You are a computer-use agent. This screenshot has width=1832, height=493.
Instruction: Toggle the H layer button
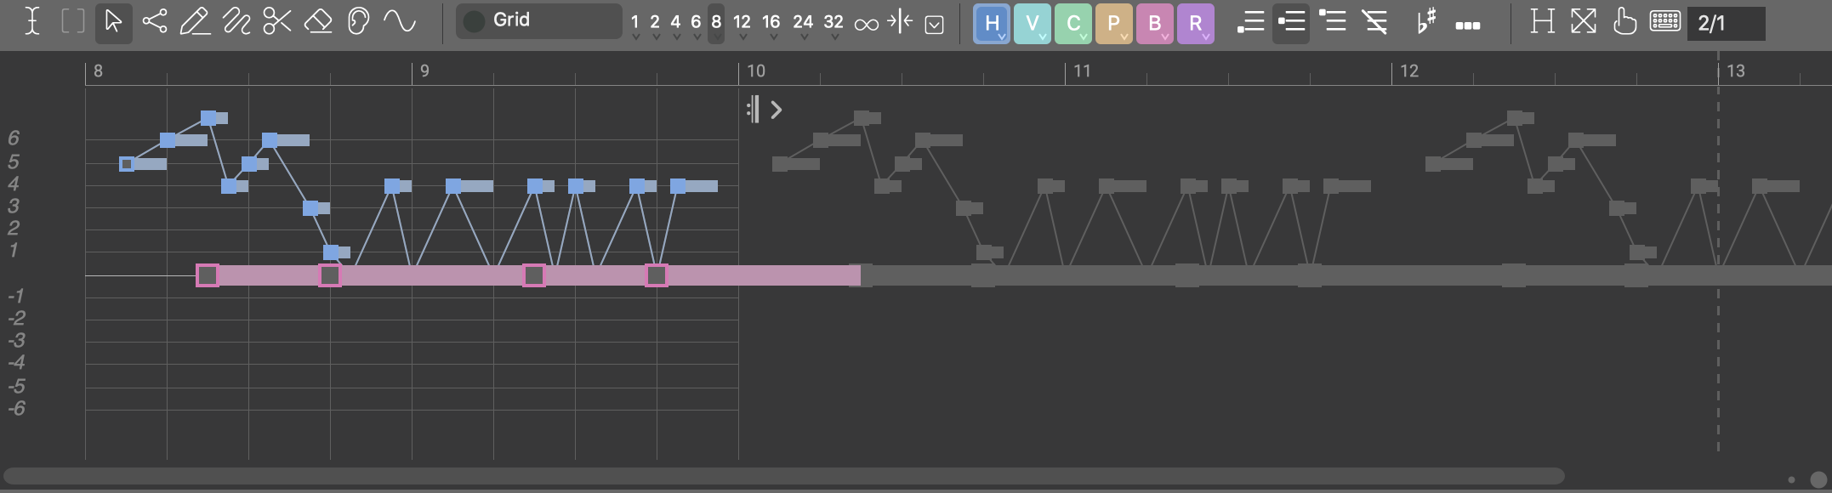tap(991, 23)
